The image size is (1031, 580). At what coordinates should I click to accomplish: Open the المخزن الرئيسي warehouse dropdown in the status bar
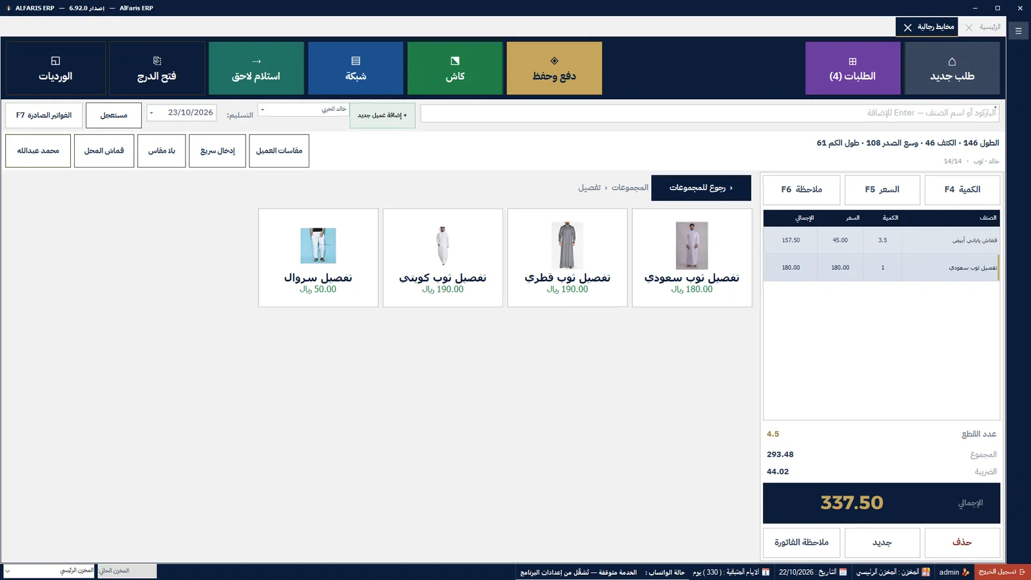click(x=50, y=571)
